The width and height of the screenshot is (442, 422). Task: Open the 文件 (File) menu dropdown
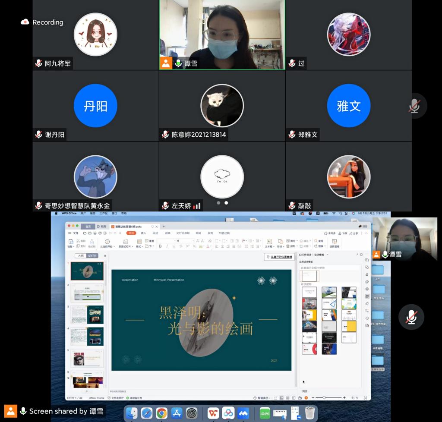[73, 233]
